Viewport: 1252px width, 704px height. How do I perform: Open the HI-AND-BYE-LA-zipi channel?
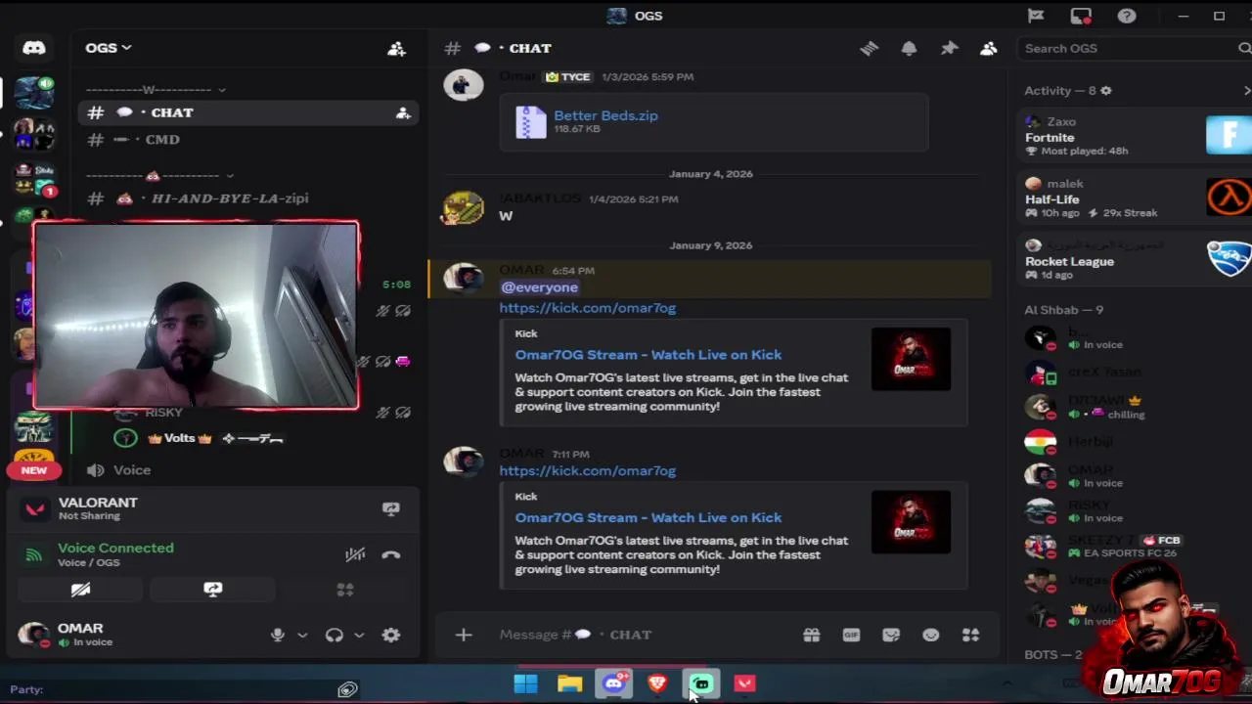[x=248, y=198]
